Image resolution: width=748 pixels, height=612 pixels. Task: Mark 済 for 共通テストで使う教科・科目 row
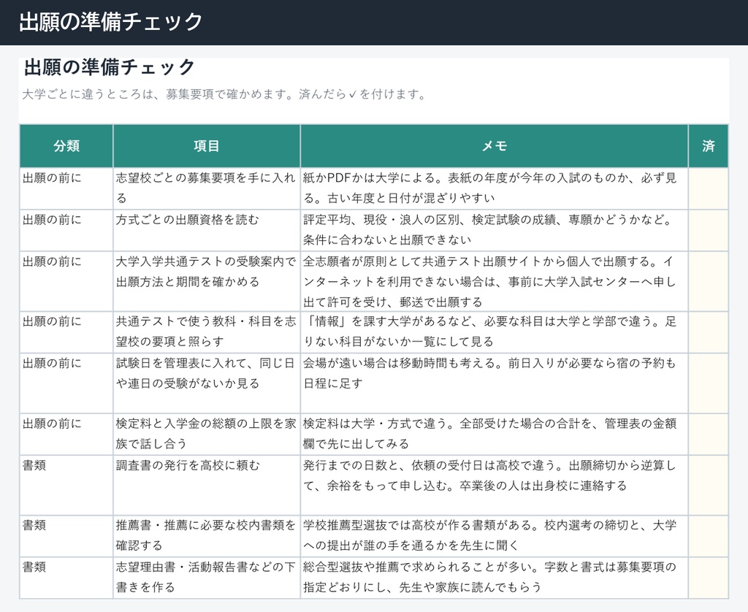(709, 332)
